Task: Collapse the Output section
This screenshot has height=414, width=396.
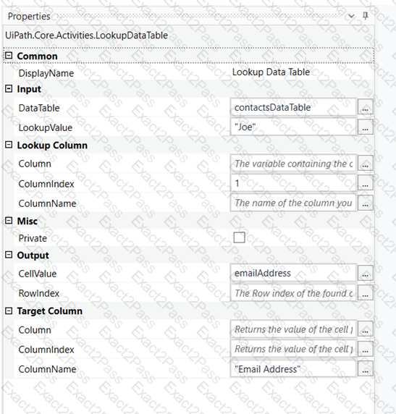Action: click(x=9, y=255)
